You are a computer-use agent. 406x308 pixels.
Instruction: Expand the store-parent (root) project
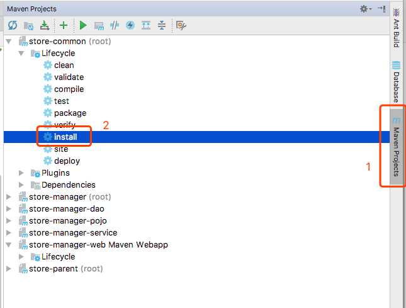(9, 268)
